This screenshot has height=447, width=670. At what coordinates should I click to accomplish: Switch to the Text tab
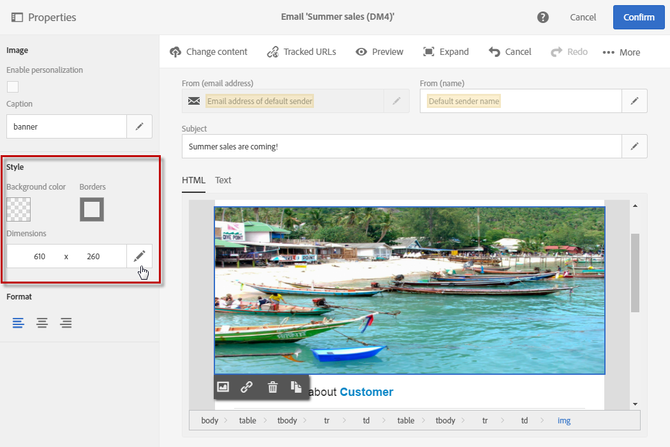[223, 180]
